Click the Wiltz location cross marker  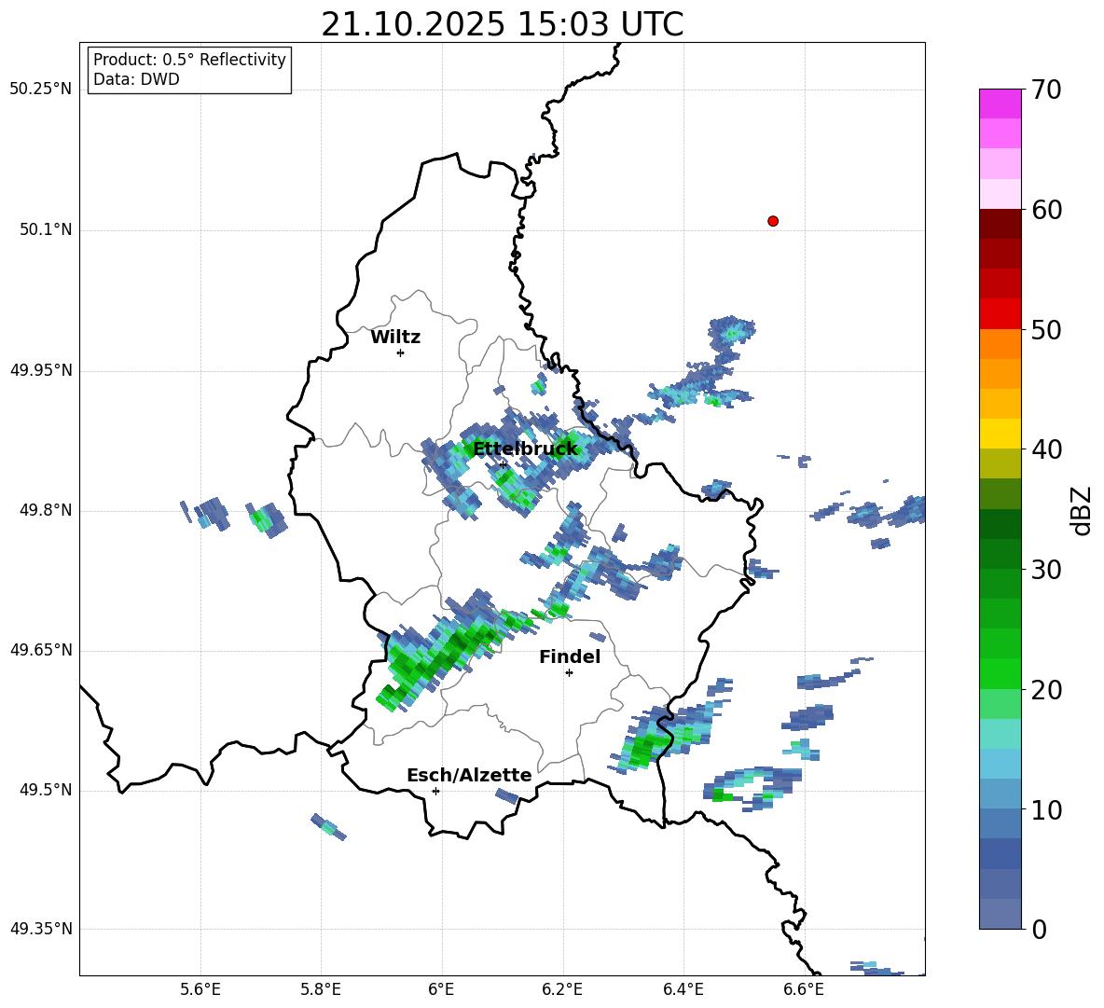[x=401, y=352]
